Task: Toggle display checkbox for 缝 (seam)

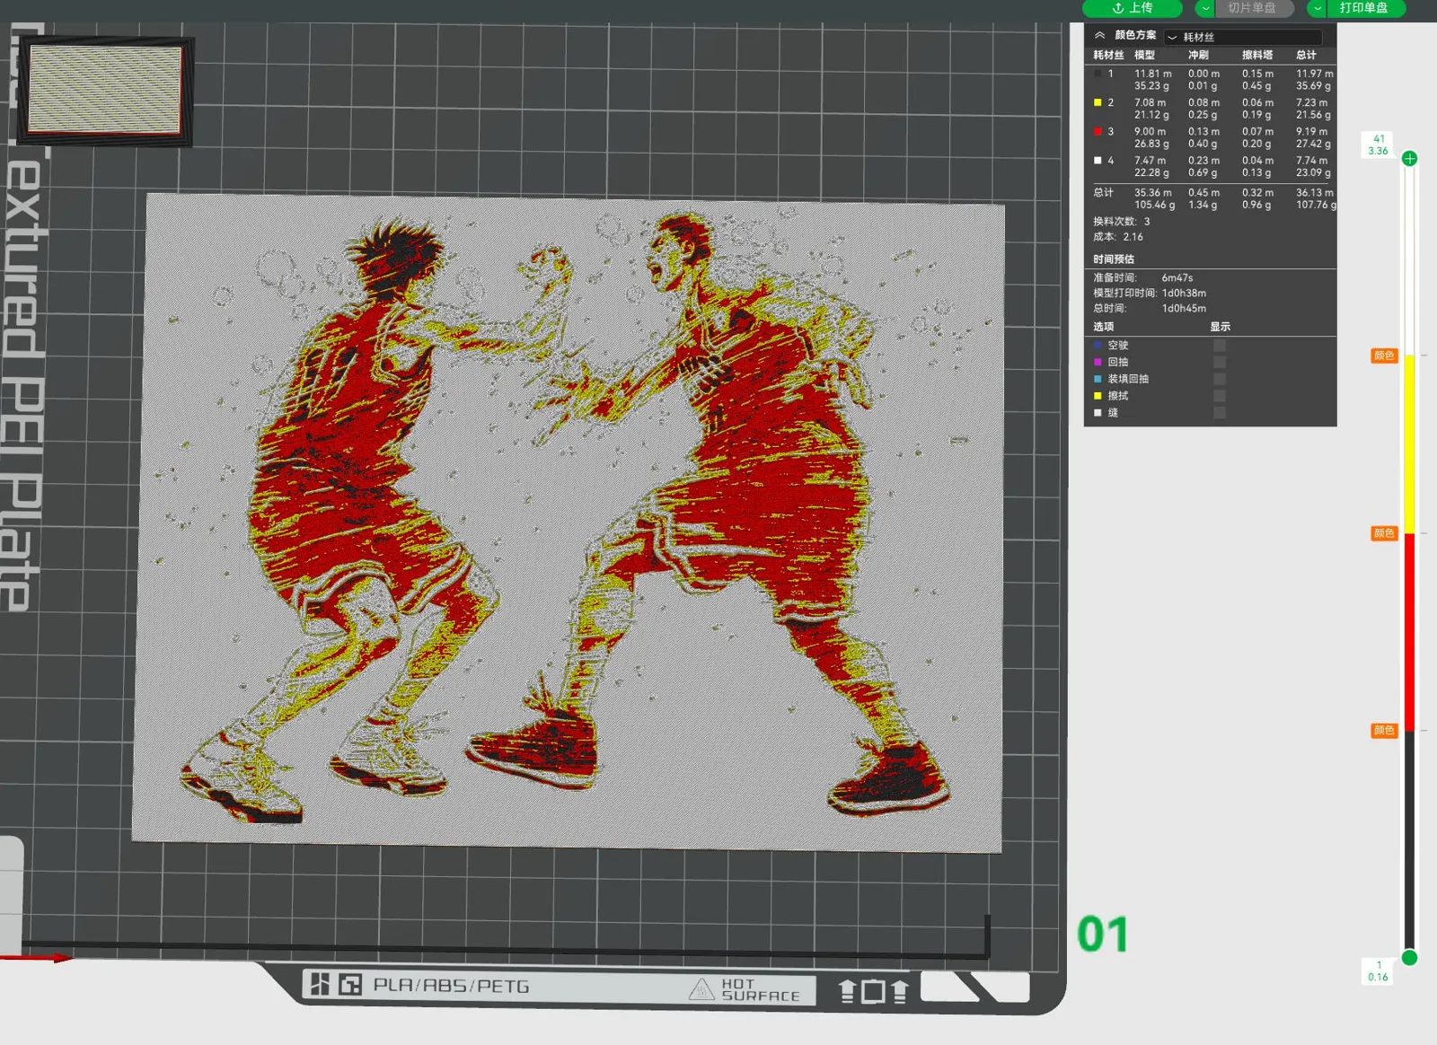Action: 1219,413
